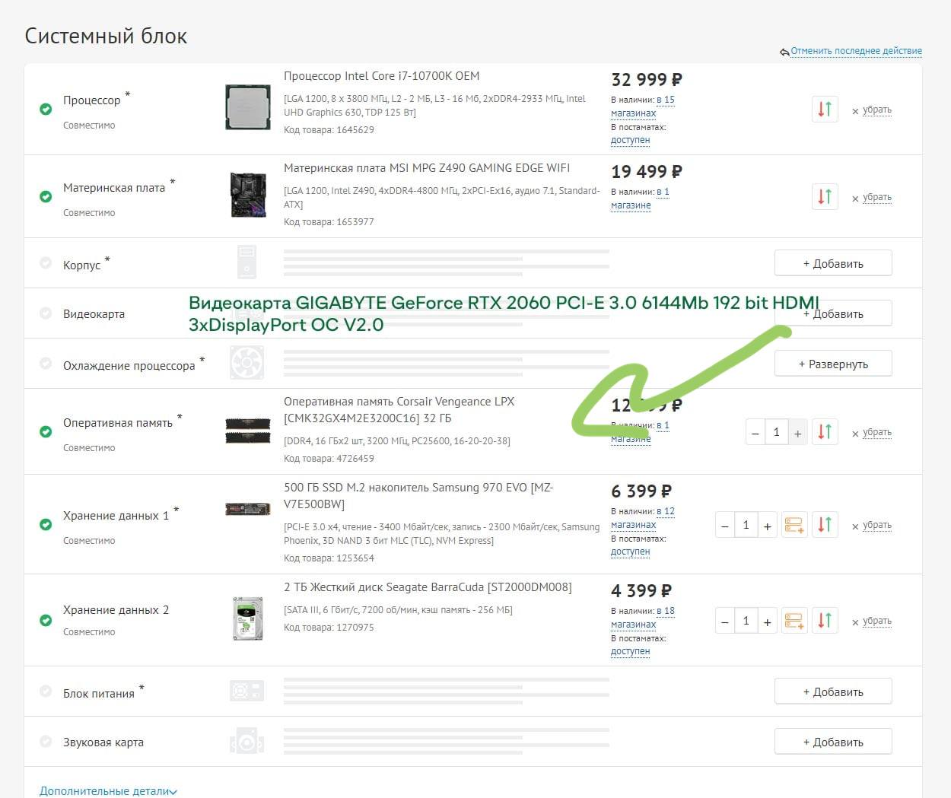Click Отменить последнее действие link
Screen dimensions: 951x798
click(856, 51)
